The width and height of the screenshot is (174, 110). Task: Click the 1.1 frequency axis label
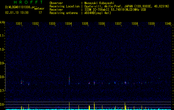[x=2, y=36]
